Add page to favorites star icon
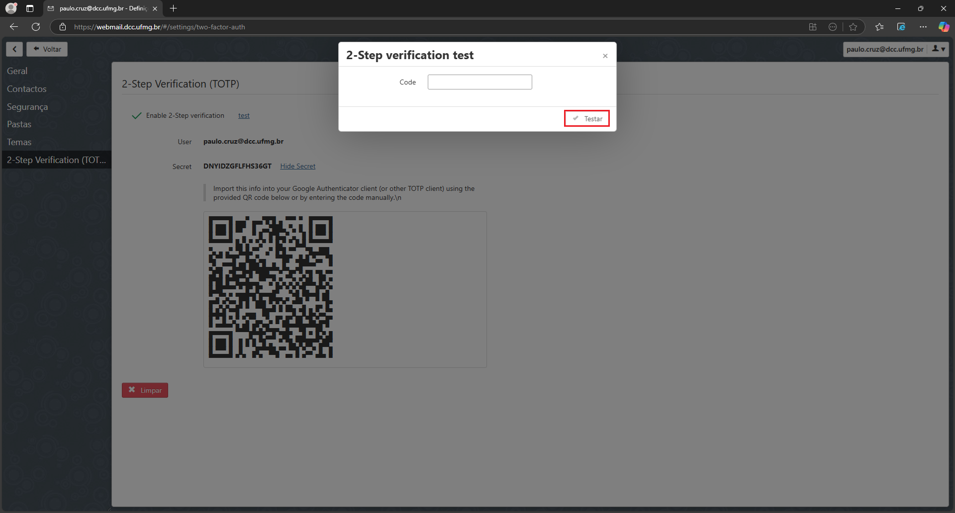Viewport: 955px width, 513px height. [853, 27]
